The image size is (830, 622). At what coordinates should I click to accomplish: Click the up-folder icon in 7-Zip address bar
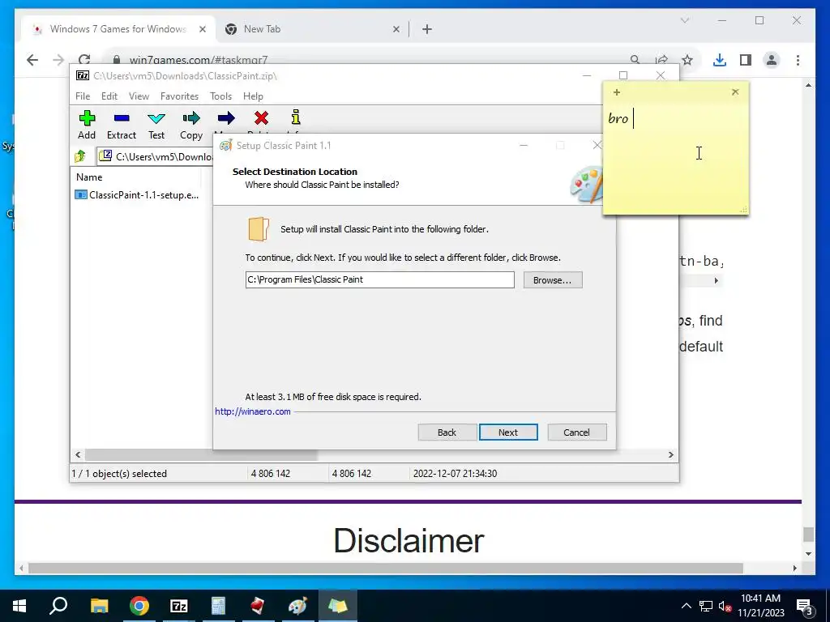80,156
